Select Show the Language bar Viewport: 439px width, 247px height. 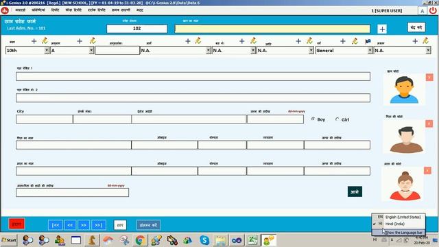pyautogui.click(x=399, y=233)
